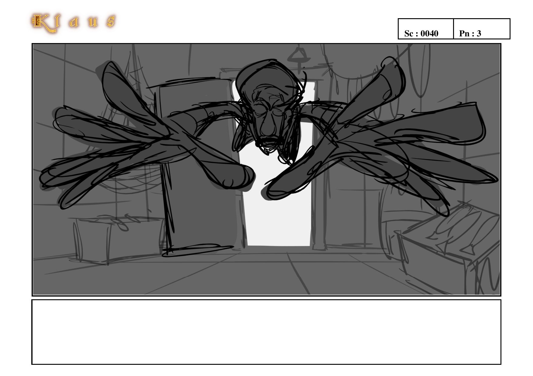The width and height of the screenshot is (533, 376).
Task: Click the empty notes box below panel
Action: 266,332
